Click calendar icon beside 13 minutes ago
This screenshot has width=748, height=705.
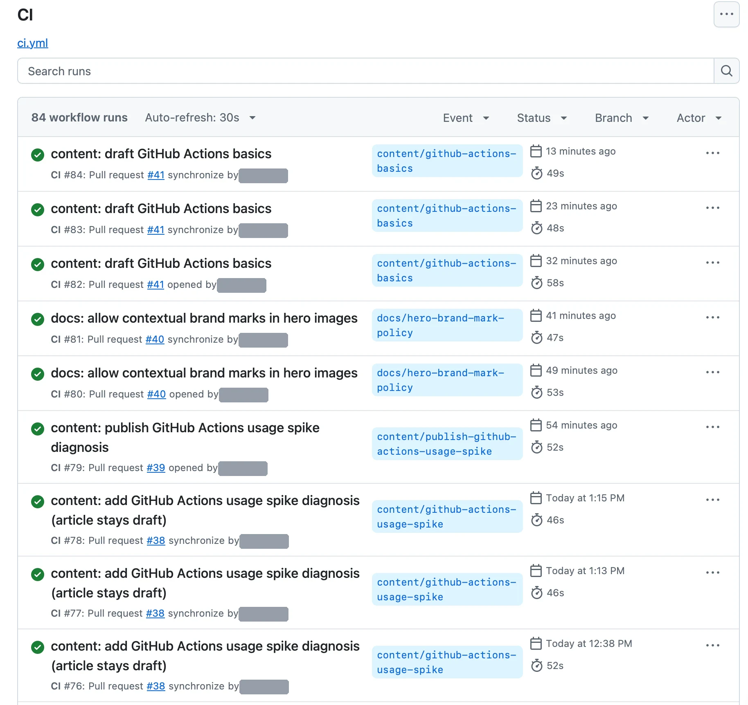click(536, 151)
